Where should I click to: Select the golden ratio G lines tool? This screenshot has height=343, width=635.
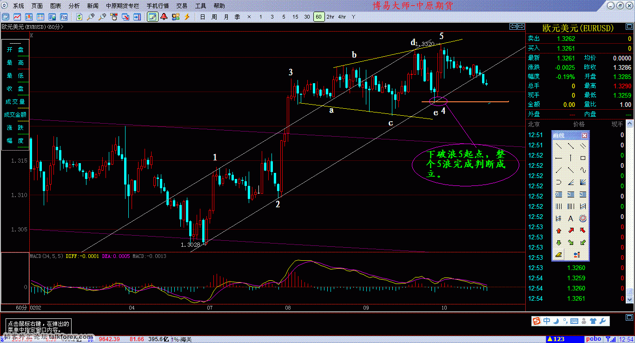click(x=559, y=194)
